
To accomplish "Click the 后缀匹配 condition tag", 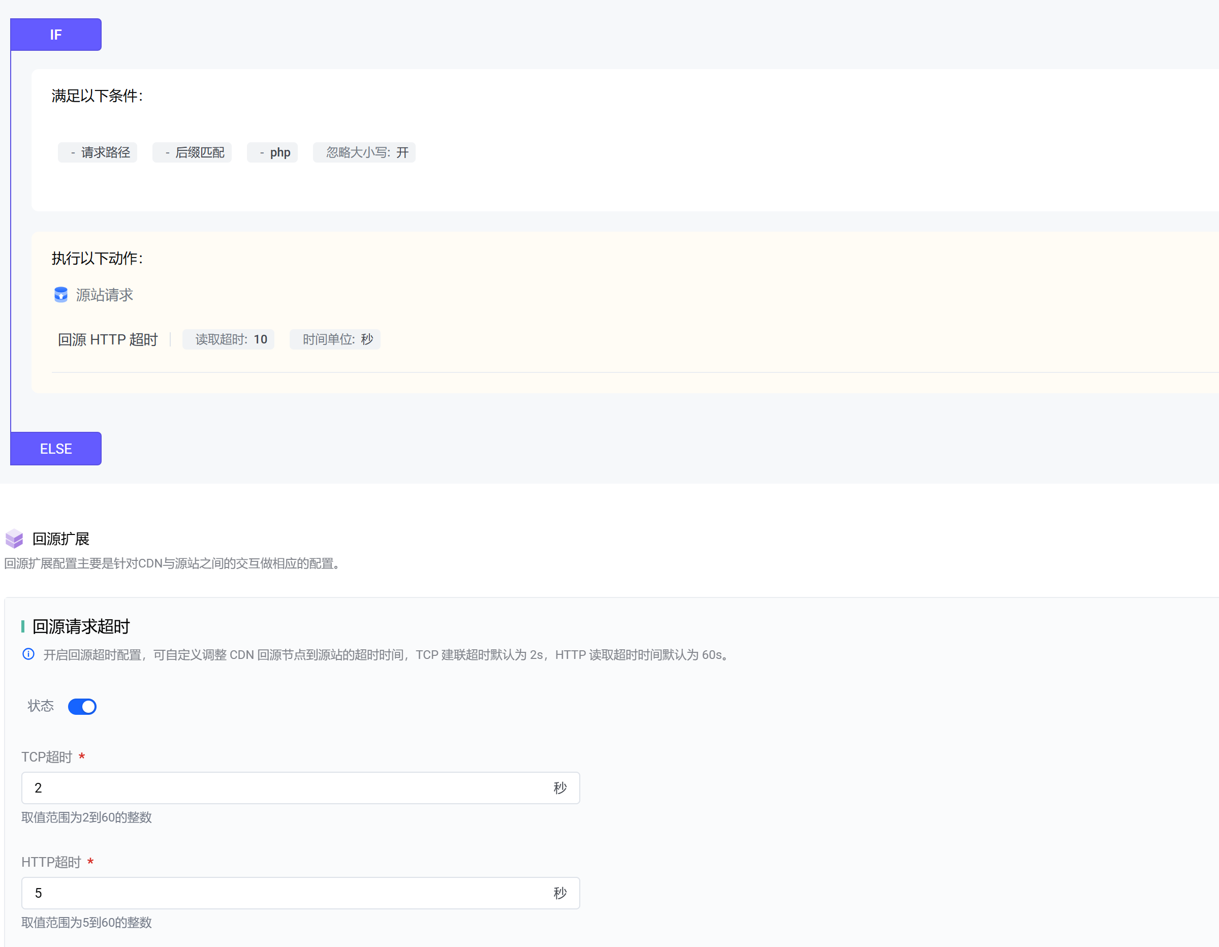I will click(192, 152).
